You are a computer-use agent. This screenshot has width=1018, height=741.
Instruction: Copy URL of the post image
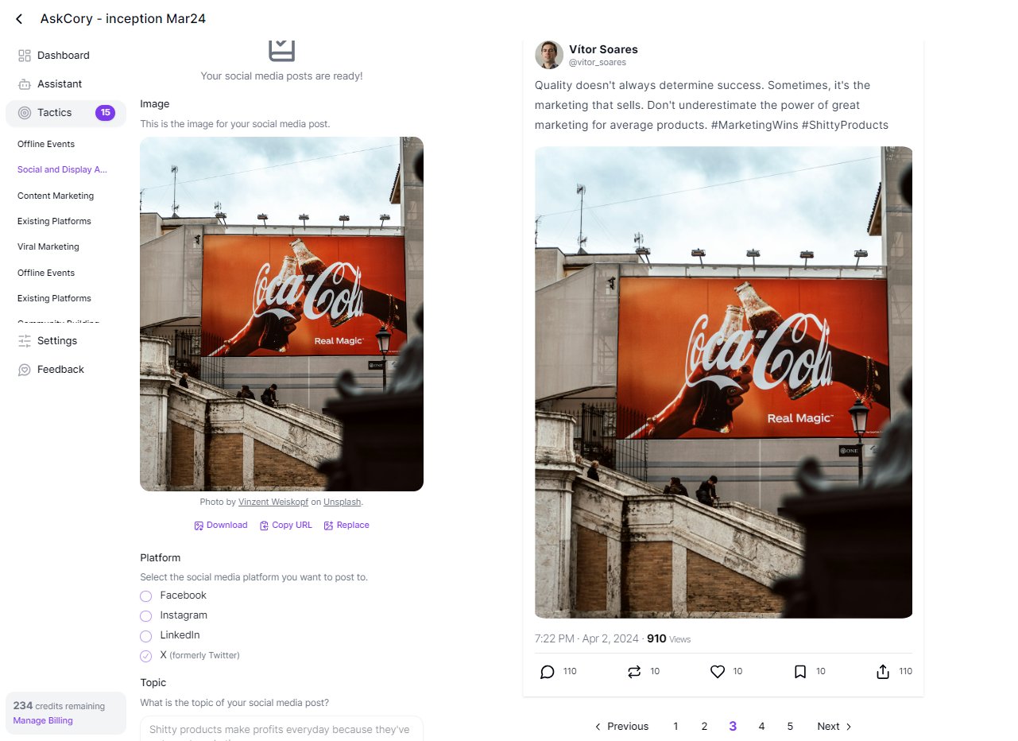286,526
